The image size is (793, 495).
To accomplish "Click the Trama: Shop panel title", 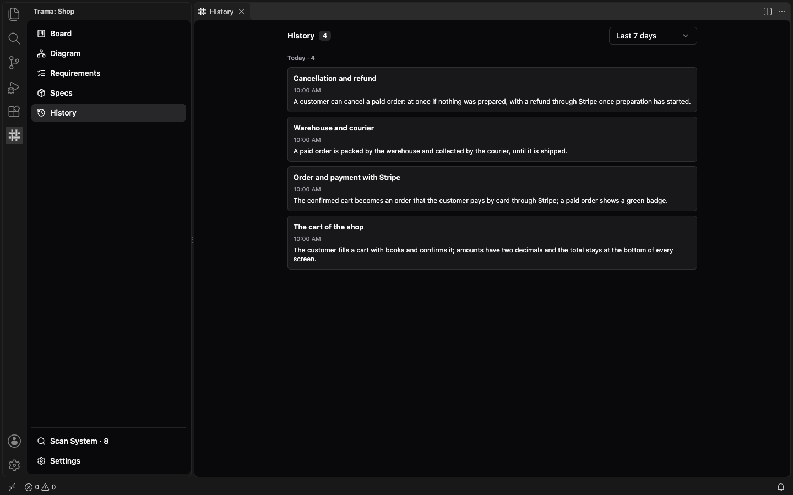I will [x=54, y=12].
